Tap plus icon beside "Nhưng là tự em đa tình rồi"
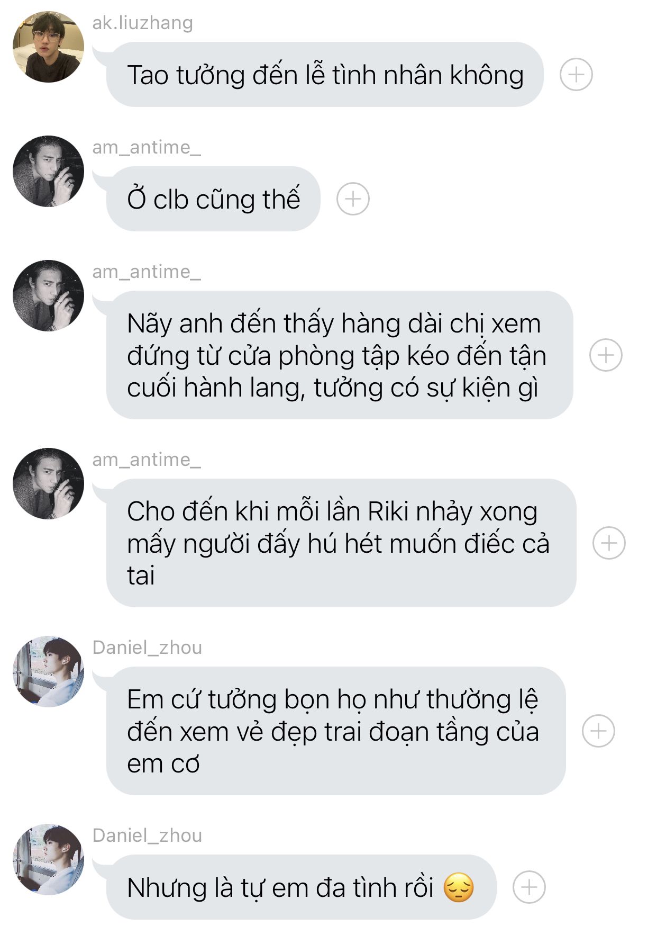The width and height of the screenshot is (657, 935). click(x=529, y=887)
